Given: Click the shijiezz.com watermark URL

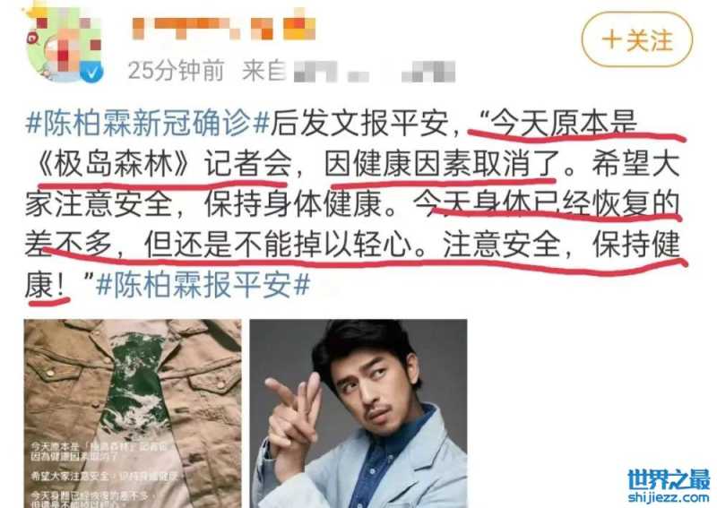Looking at the screenshot, I should point(669,497).
